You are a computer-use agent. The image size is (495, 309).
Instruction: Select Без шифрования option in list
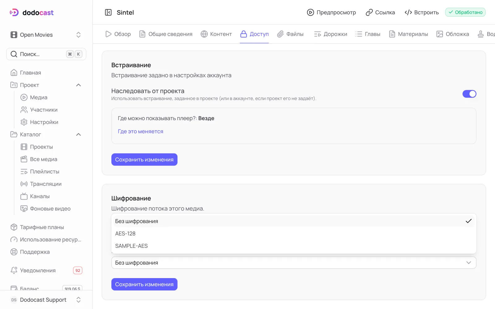coord(294,221)
